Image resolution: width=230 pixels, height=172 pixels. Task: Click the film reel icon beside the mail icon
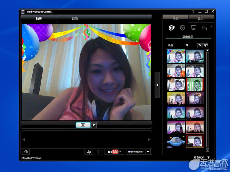(89, 152)
